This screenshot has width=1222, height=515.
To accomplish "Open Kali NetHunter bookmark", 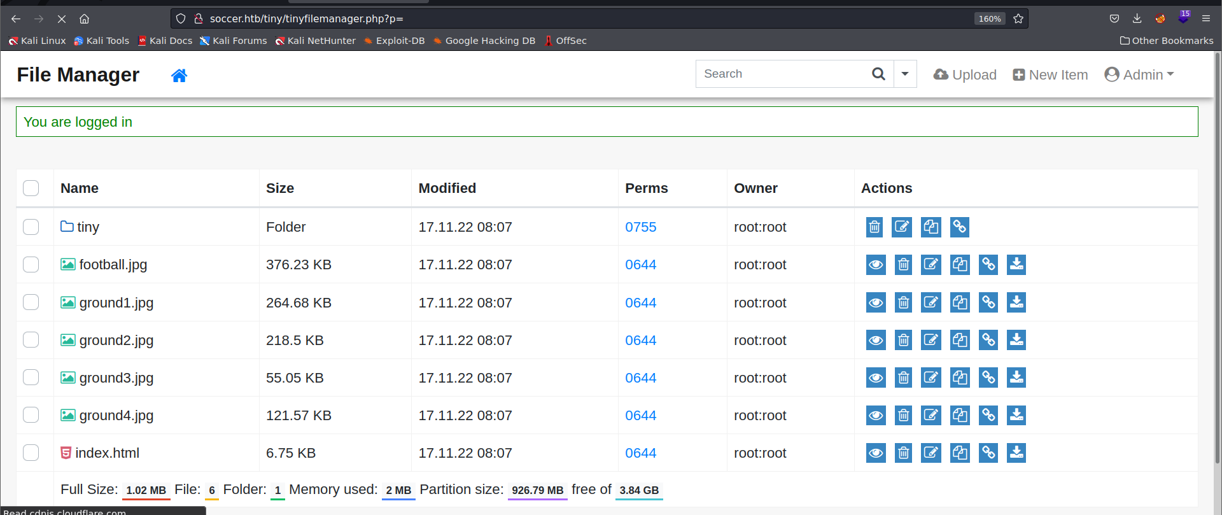I will tap(316, 41).
